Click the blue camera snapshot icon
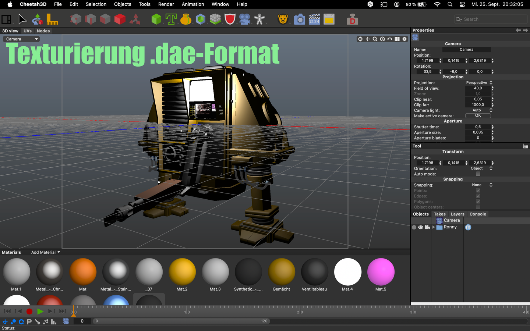This screenshot has height=331, width=530. click(300, 19)
